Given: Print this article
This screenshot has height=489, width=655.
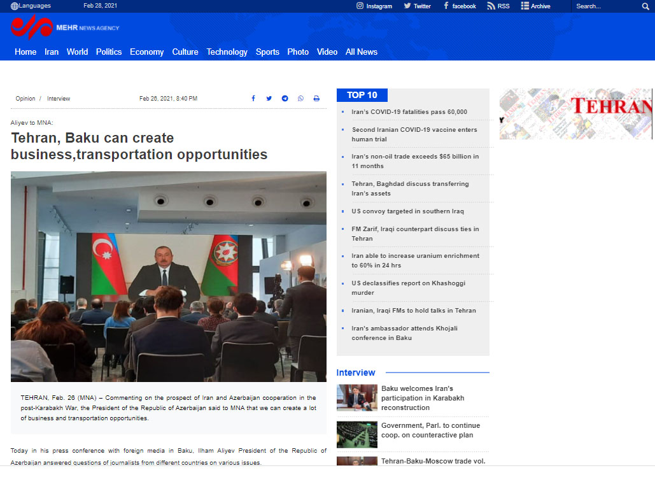Looking at the screenshot, I should click(316, 99).
